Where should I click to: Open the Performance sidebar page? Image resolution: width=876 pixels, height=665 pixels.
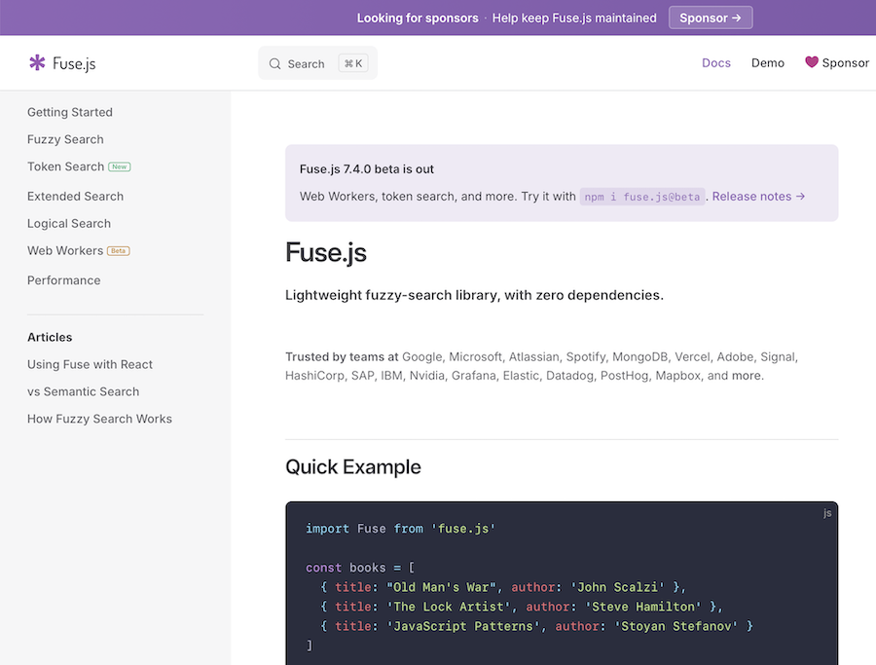tap(63, 280)
